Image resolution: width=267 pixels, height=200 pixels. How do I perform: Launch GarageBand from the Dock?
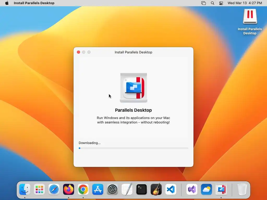pyautogui.click(x=156, y=189)
